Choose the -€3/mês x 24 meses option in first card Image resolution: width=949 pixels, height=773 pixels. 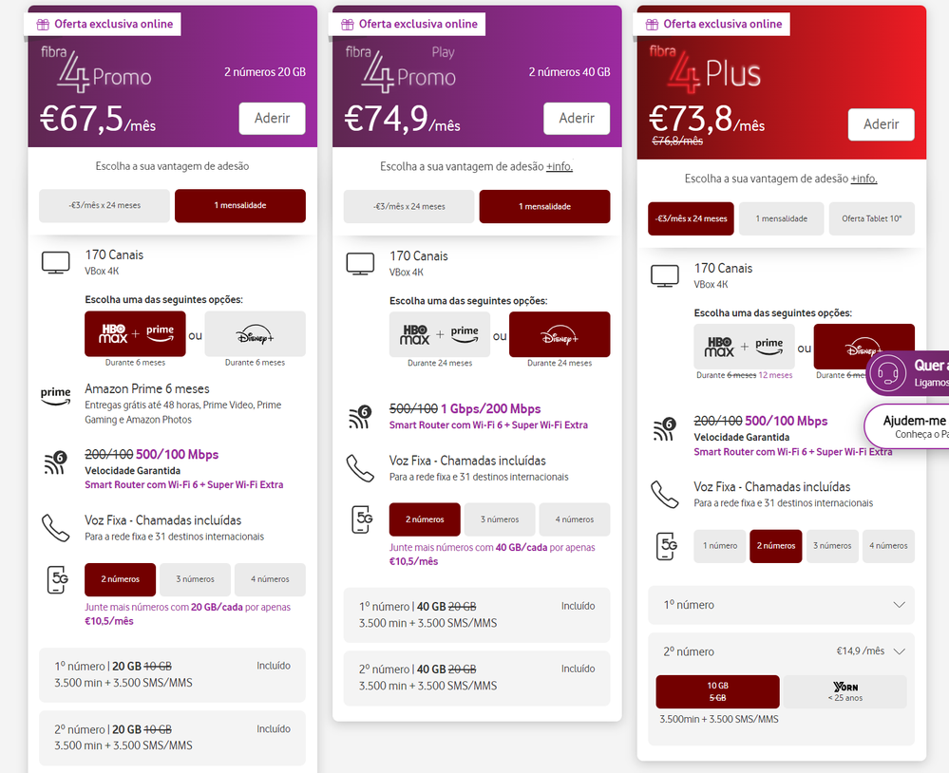tap(104, 205)
